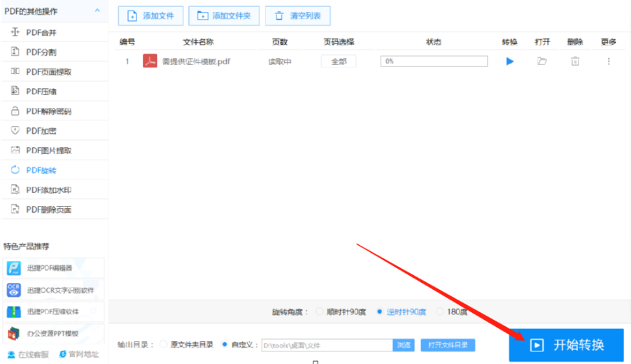The image size is (631, 364).
Task: Click the 打开文件目录 button
Action: [448, 345]
